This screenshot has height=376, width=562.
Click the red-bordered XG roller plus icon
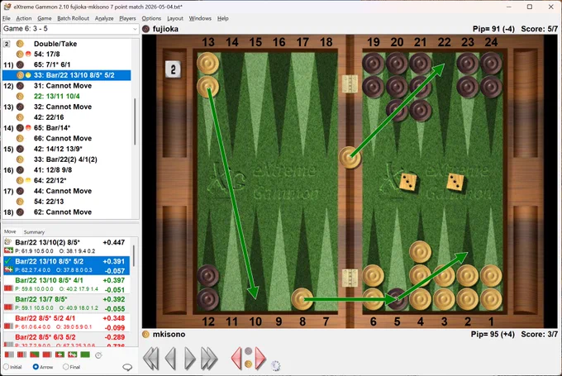click(73, 355)
